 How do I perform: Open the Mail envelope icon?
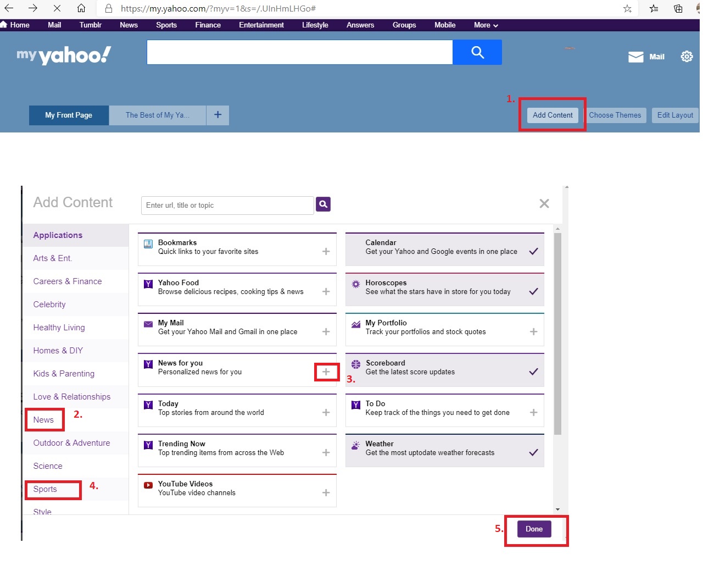click(635, 56)
